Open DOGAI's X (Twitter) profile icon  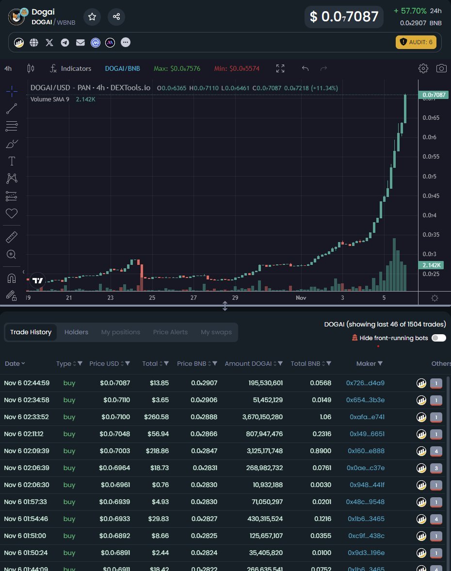click(49, 42)
